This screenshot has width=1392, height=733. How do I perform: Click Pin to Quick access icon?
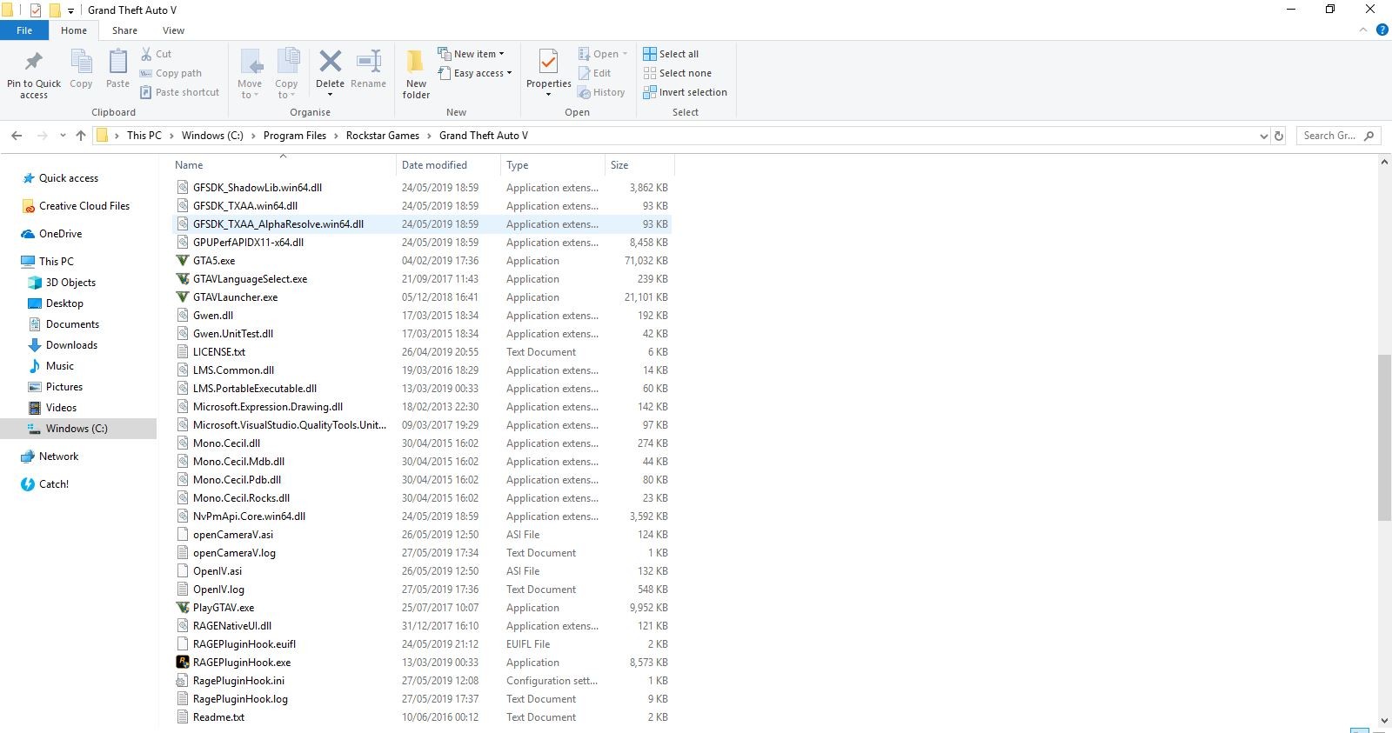34,63
